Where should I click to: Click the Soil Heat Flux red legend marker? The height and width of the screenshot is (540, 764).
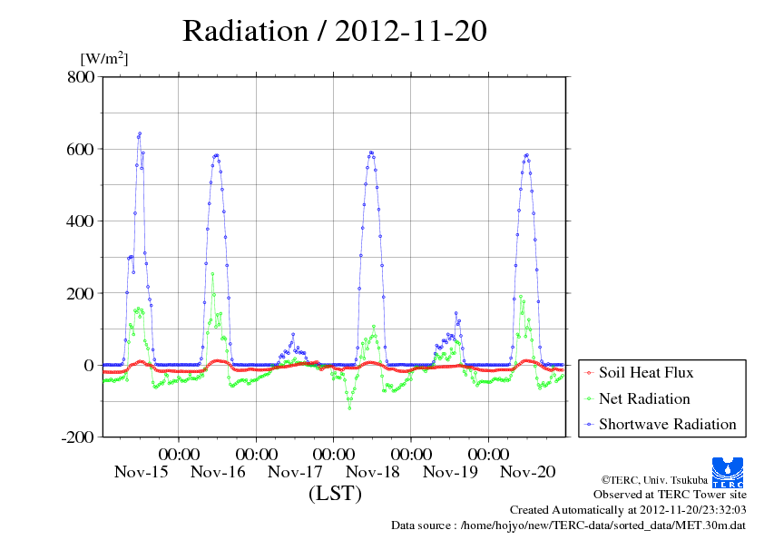590,373
